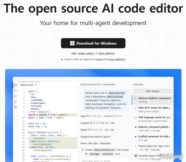
Task: Click code line 15 export function MailList
Action: click(x=44, y=132)
